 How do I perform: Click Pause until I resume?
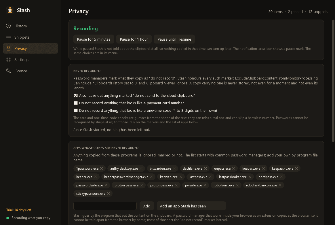(174, 39)
